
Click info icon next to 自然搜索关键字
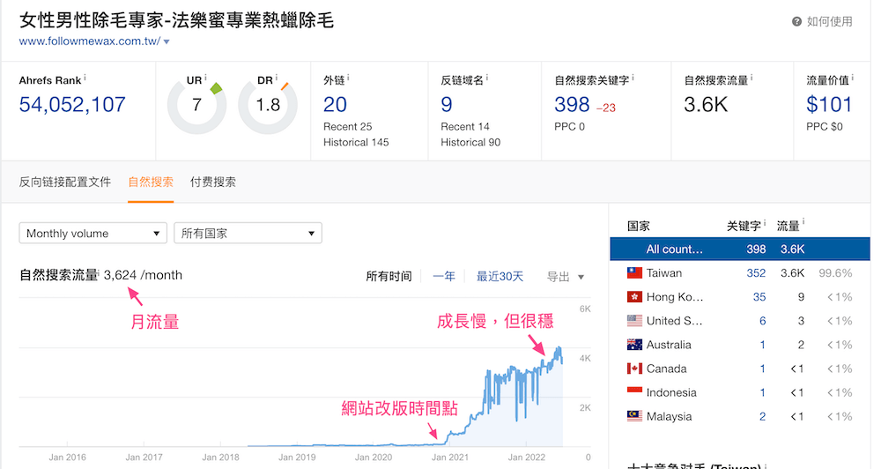click(x=633, y=78)
